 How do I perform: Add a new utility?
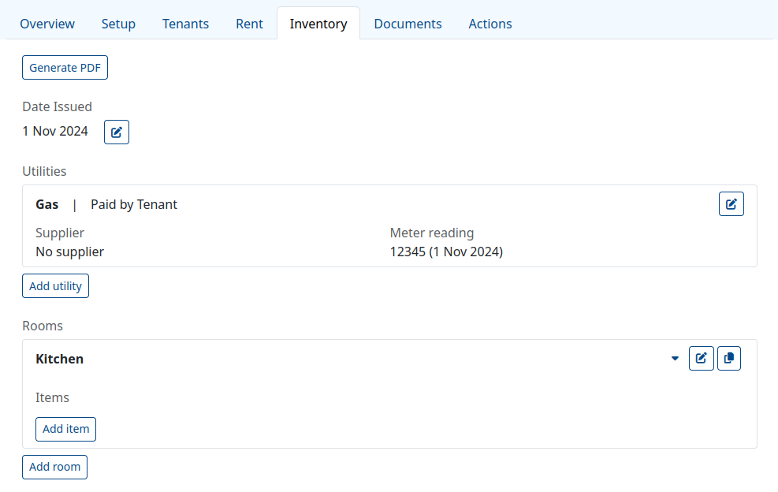(55, 286)
